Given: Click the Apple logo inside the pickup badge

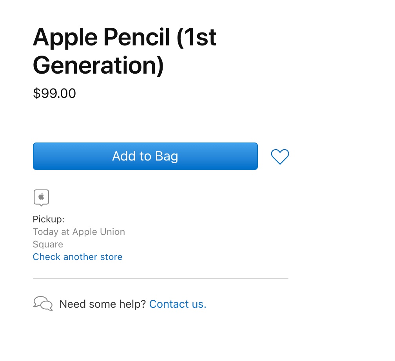Looking at the screenshot, I should (x=41, y=197).
